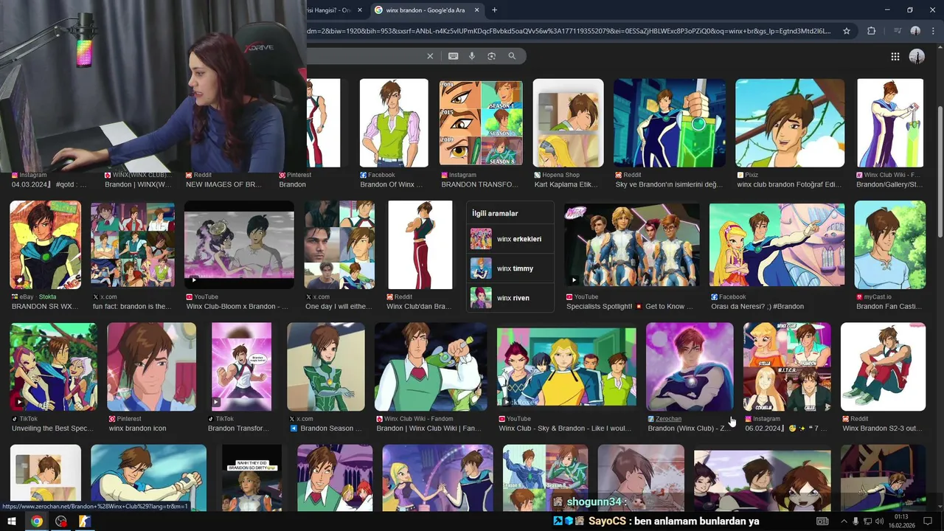Open YouTube 'Specialists Spotlight!' video thumbnail

(632, 245)
